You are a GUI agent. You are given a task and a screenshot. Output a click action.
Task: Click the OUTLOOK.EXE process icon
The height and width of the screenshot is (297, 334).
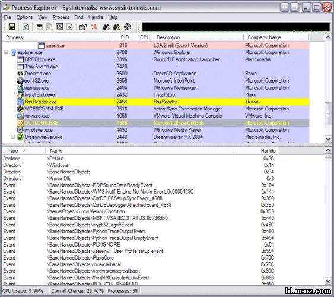point(20,123)
